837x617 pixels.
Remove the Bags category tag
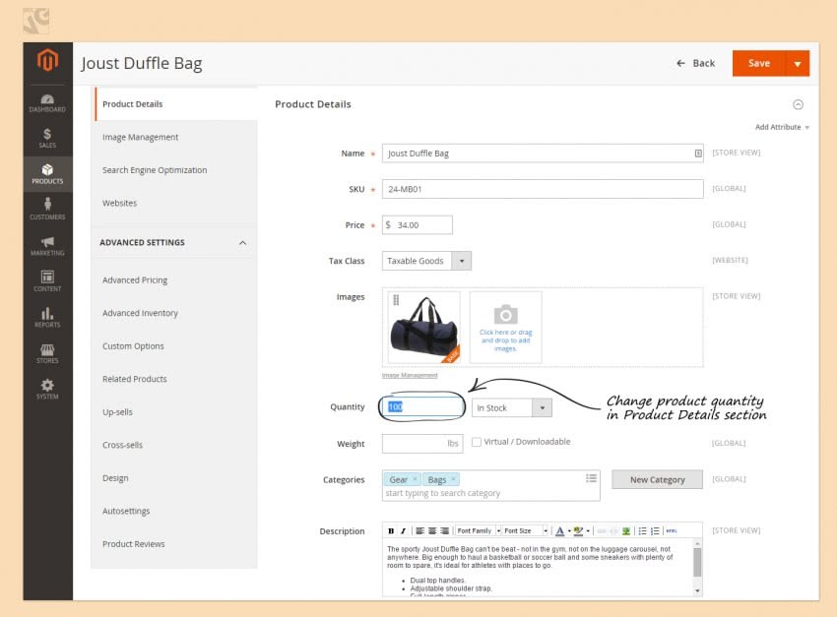pyautogui.click(x=453, y=479)
